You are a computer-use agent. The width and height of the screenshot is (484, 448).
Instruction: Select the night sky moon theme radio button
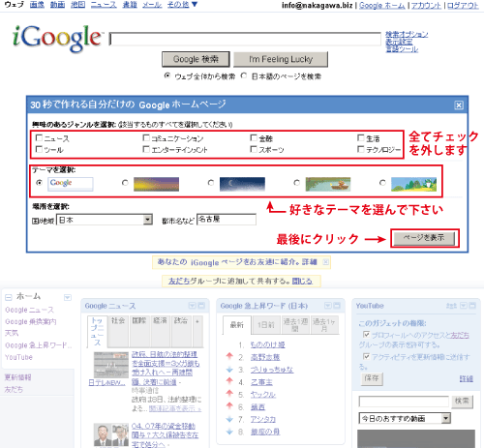(x=211, y=183)
